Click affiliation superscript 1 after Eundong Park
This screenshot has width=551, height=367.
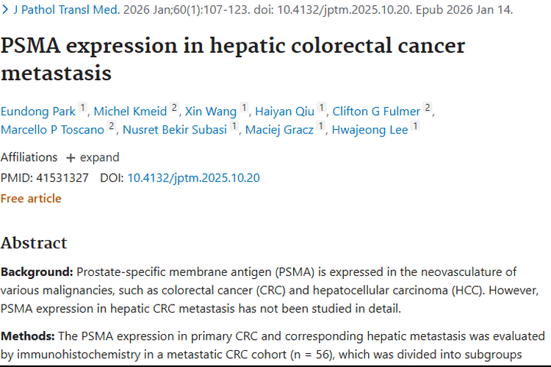coord(83,109)
